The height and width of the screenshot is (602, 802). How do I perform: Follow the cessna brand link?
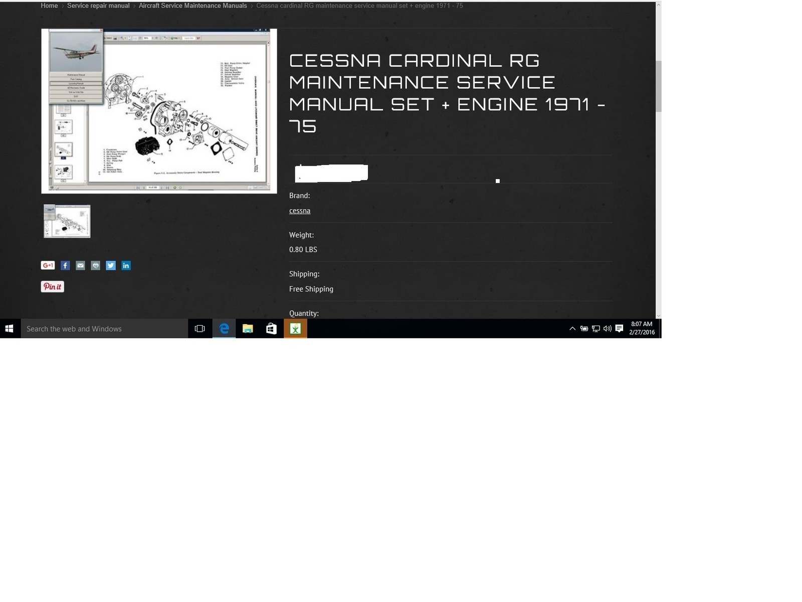click(x=300, y=211)
